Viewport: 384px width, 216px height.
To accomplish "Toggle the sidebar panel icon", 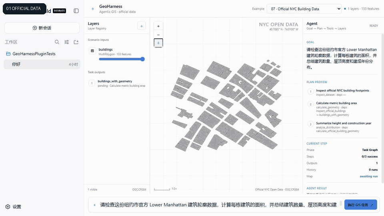I will pyautogui.click(x=76, y=11).
